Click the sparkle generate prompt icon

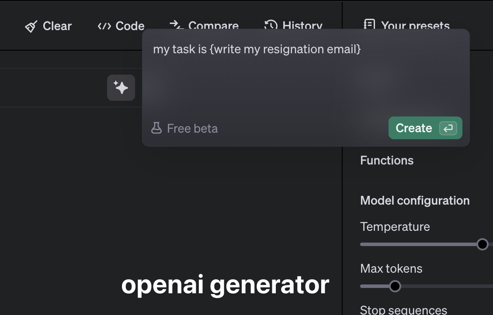tap(121, 88)
